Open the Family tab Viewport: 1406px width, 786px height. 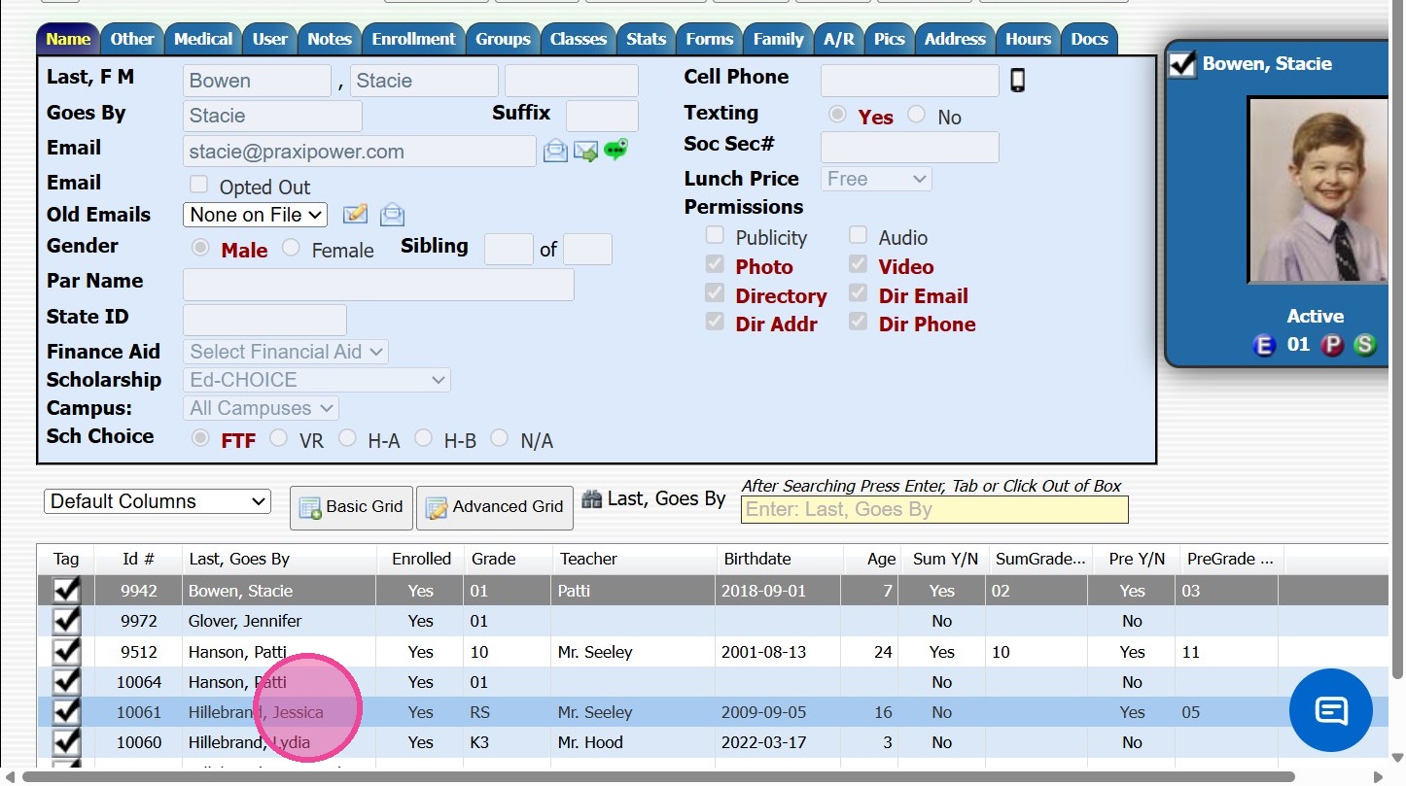click(778, 39)
